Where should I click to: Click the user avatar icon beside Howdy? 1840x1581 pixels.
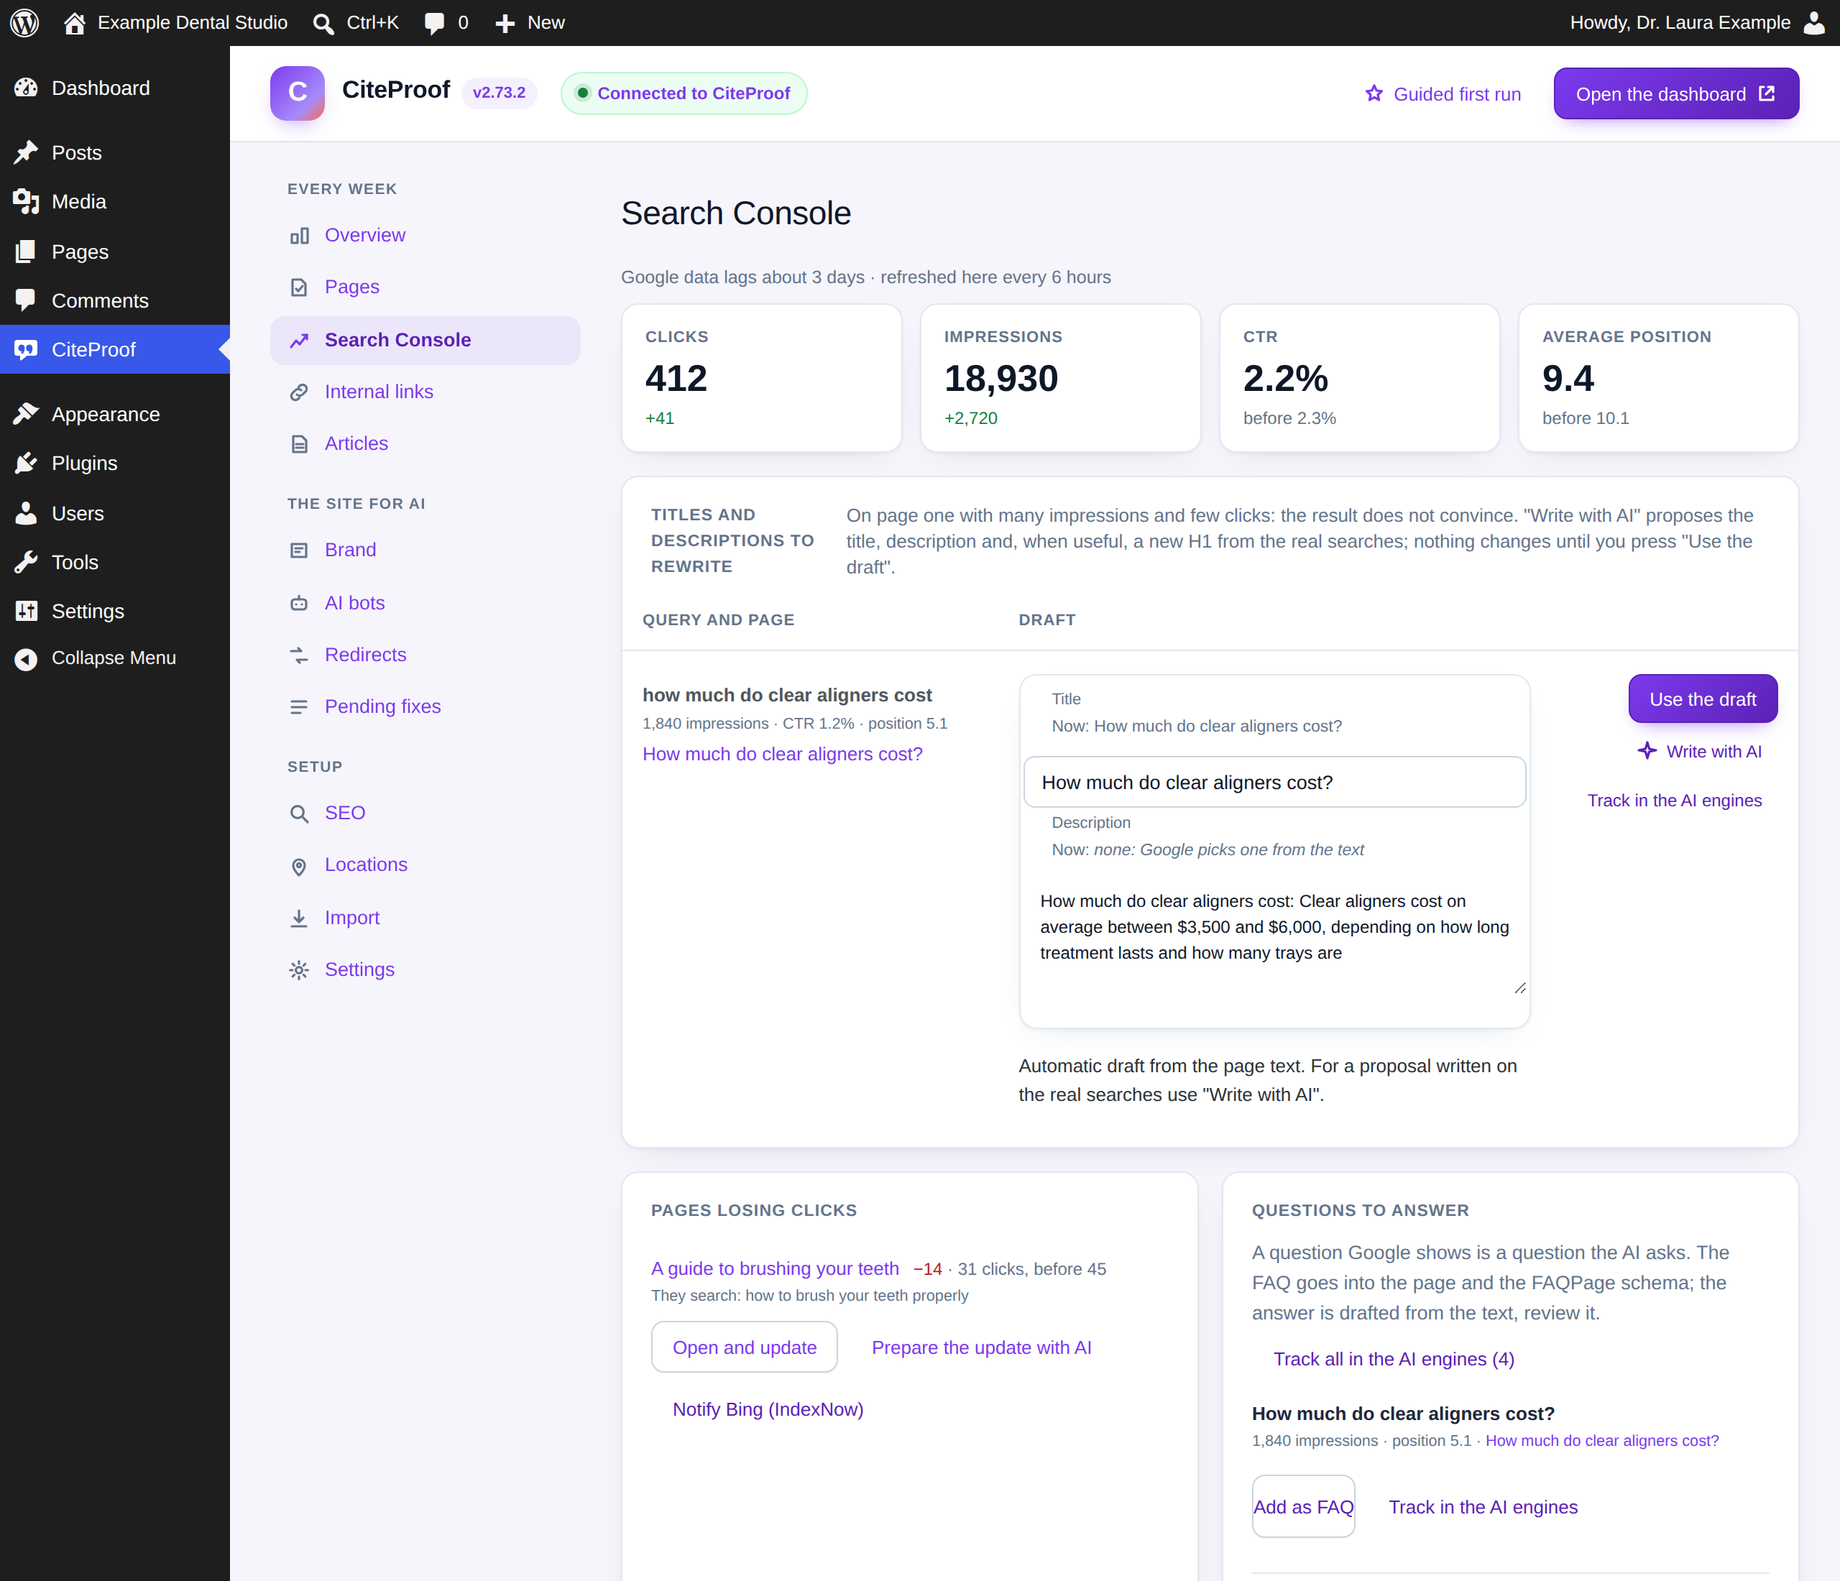1813,22
